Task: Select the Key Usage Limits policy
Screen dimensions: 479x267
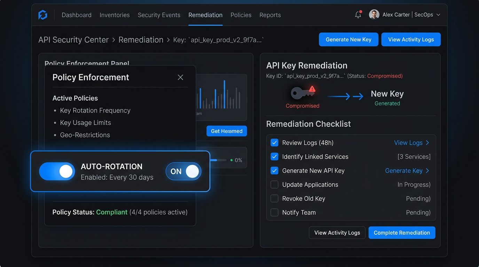Action: pos(85,123)
